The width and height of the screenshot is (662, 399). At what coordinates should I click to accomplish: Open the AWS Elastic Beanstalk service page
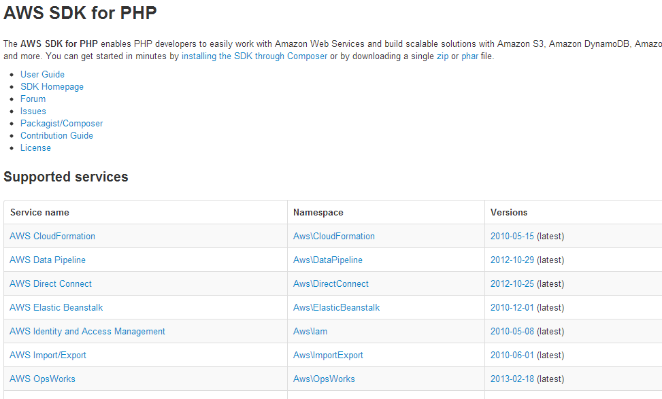pos(56,307)
